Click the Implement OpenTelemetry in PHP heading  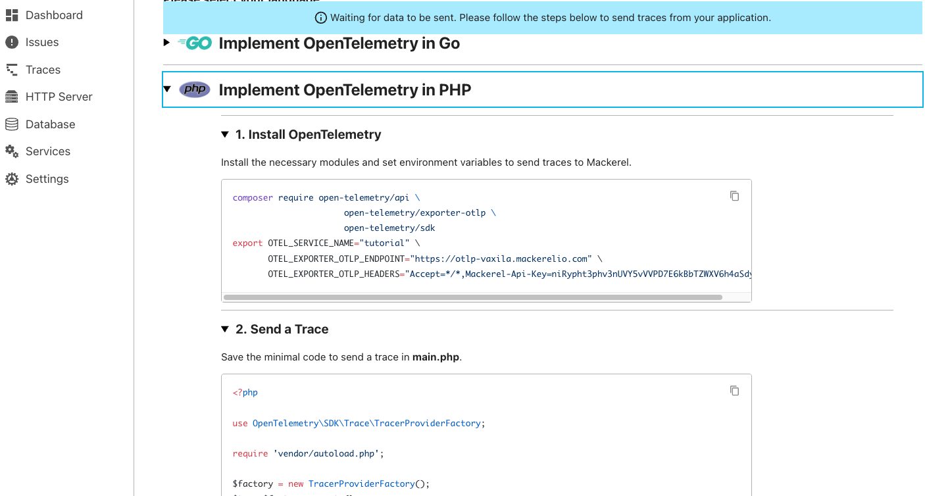(345, 89)
